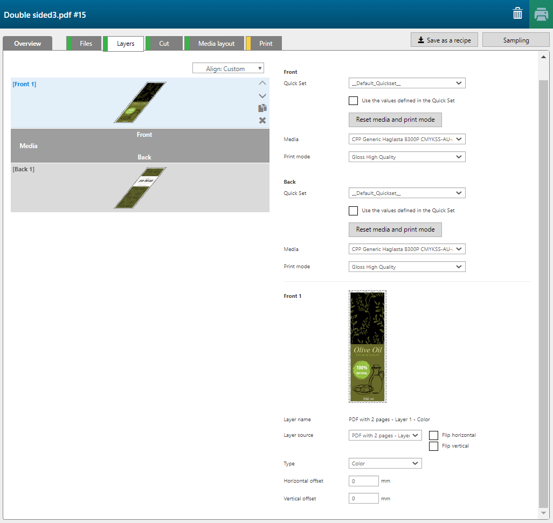Move Front 1 layer down arrow

262,96
